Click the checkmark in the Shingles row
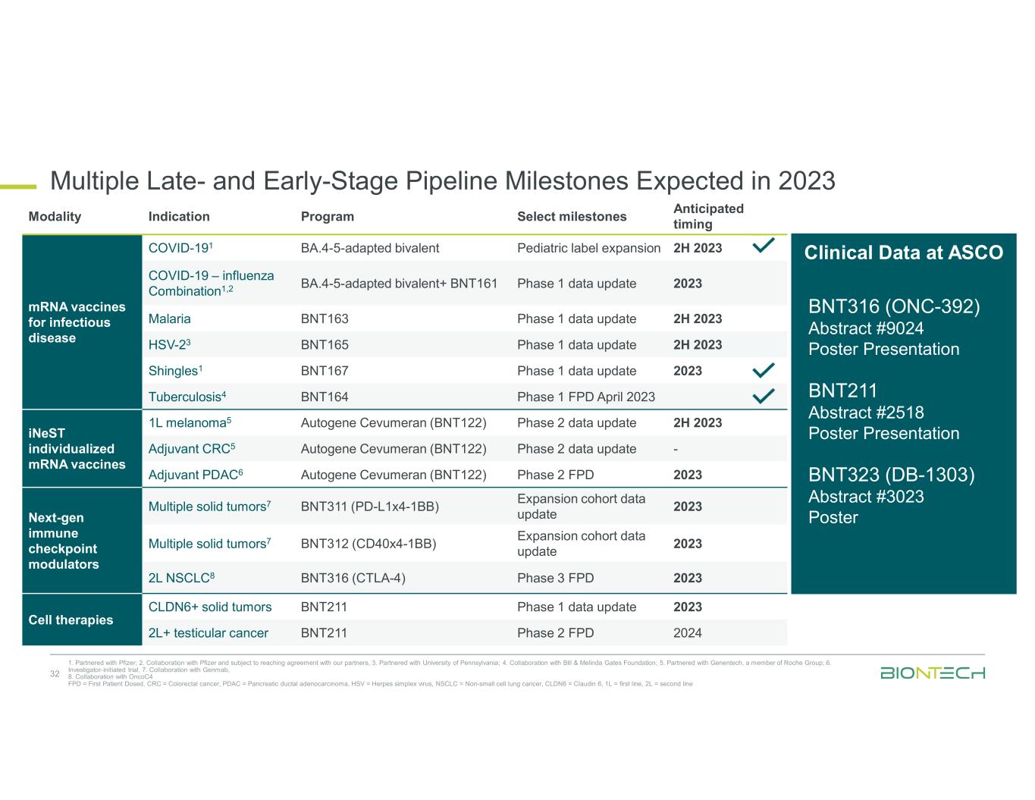 click(x=764, y=371)
